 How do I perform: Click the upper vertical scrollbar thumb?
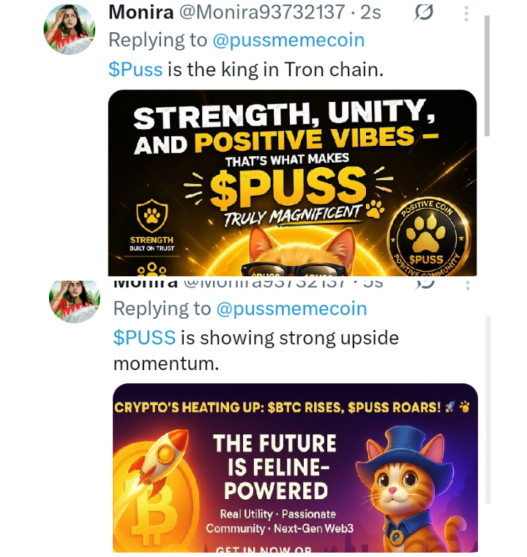click(487, 75)
